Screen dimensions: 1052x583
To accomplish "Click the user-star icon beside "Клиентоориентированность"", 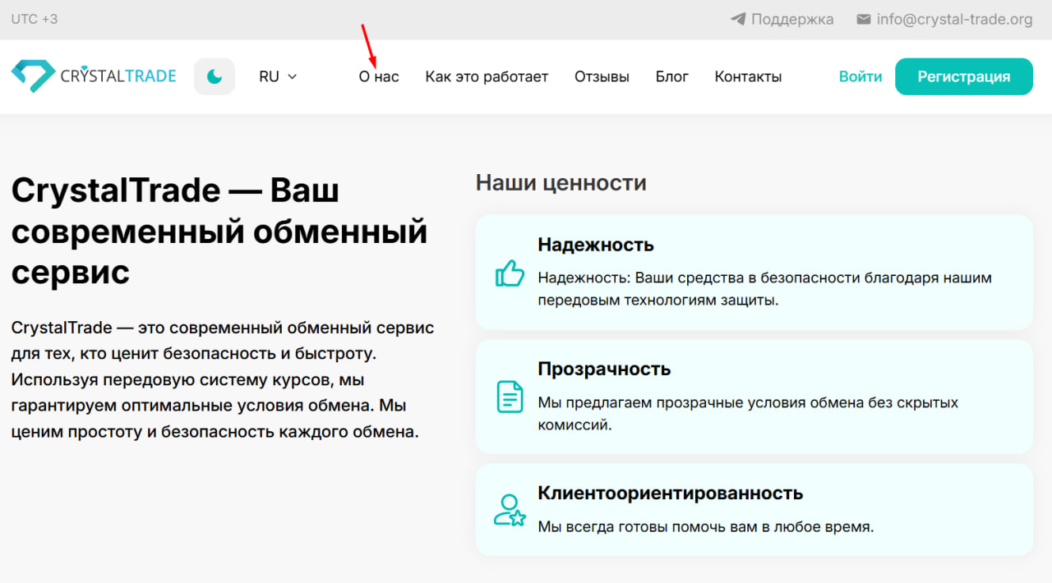I will [510, 510].
